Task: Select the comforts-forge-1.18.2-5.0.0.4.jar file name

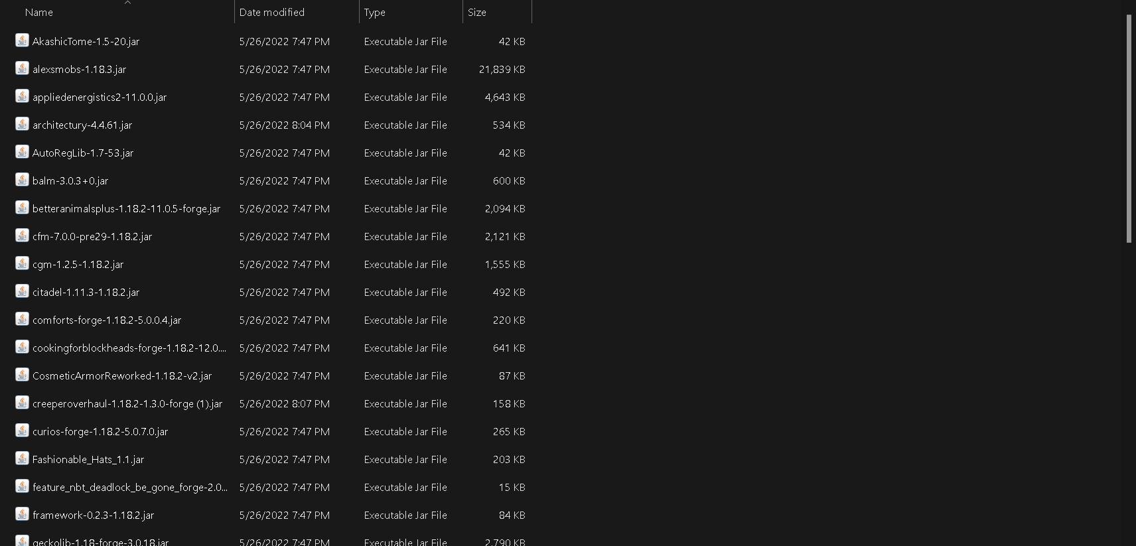Action: [x=107, y=320]
